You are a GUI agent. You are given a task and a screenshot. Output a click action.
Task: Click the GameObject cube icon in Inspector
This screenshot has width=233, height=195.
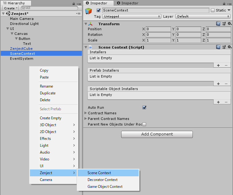89,12
